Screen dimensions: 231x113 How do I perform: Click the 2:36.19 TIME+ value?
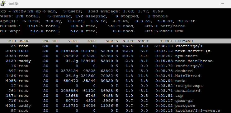[164, 46]
